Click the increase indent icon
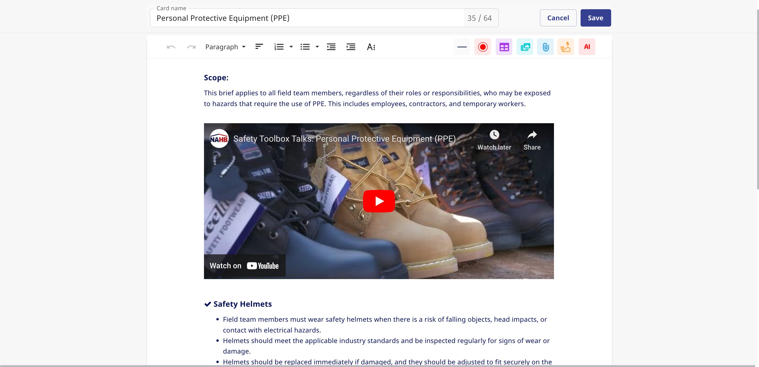Screen dimensions: 759x367 point(351,47)
